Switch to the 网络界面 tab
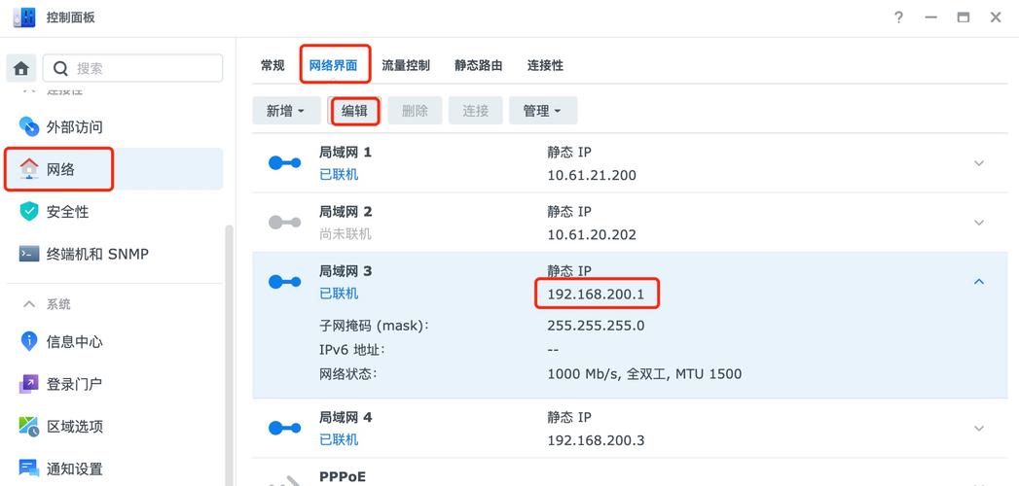 pos(333,65)
